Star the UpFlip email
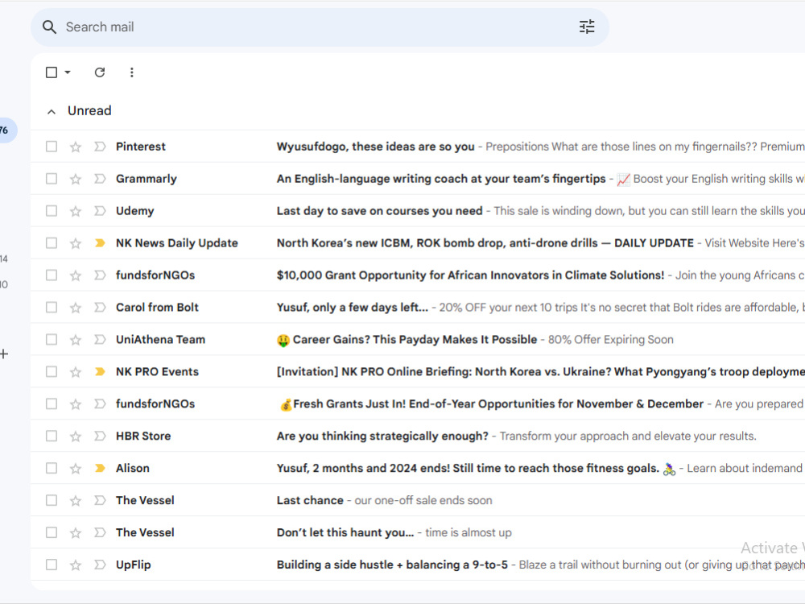This screenshot has width=805, height=604. pos(76,565)
